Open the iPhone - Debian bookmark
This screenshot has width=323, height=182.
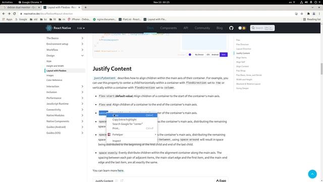click(79, 19)
